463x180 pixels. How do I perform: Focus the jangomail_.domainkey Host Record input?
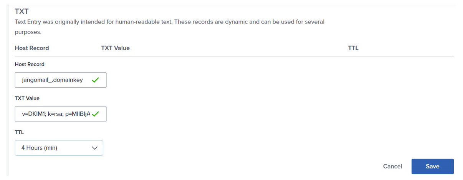(61, 80)
